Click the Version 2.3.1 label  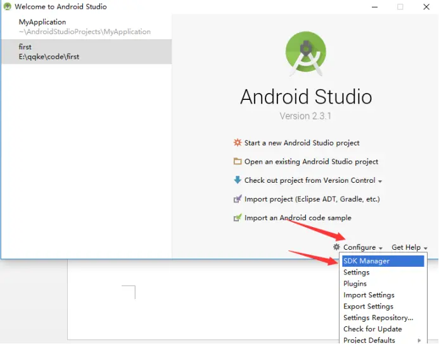tap(305, 116)
